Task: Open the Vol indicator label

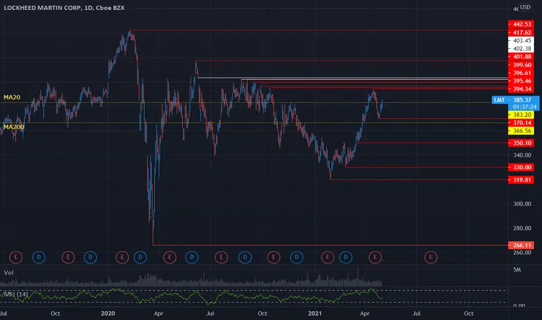Action: [9, 273]
